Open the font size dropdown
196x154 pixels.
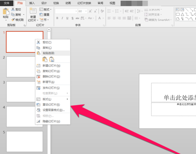coord(86,11)
